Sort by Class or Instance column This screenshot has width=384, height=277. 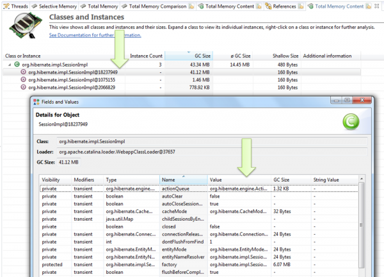tap(23, 56)
